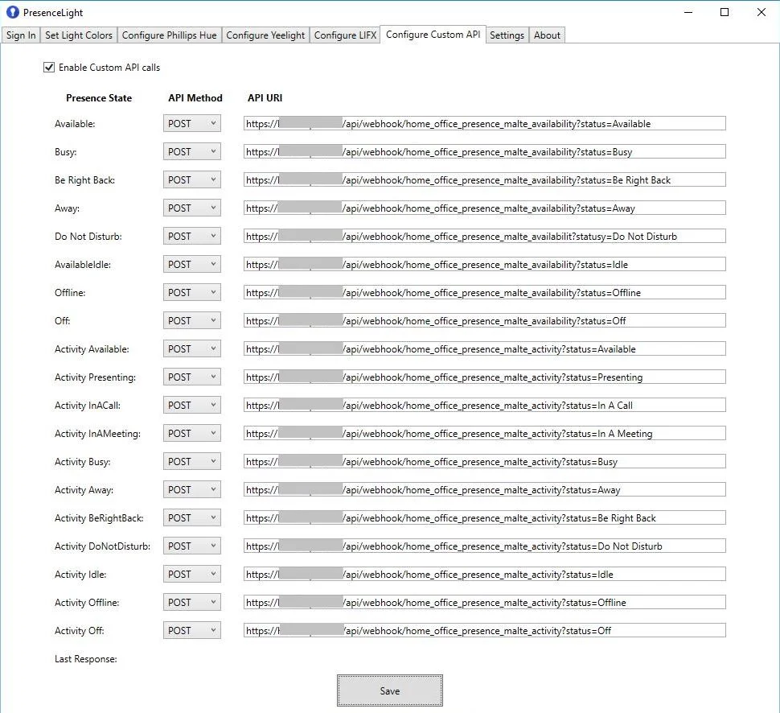The width and height of the screenshot is (780, 713).
Task: Edit the Away state API URI field
Action: [x=485, y=208]
